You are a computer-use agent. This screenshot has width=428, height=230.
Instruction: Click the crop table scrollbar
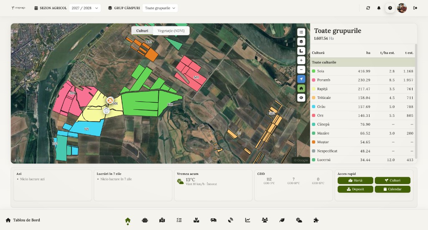click(x=416, y=101)
